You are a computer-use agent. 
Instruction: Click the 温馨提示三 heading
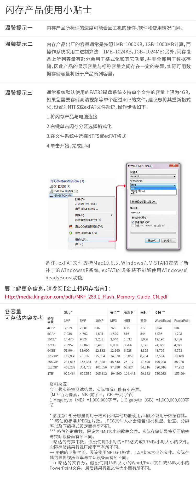point(19,93)
